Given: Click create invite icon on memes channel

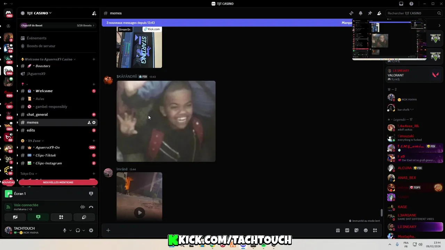Looking at the screenshot, I should [x=89, y=123].
